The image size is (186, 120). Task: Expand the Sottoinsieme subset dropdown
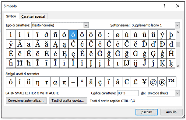click(x=177, y=25)
